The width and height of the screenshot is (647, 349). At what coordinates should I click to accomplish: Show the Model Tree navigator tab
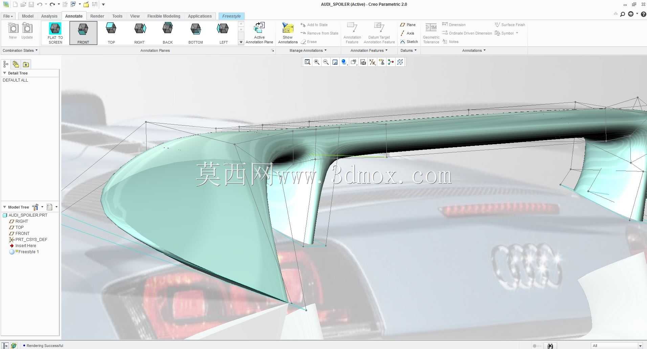(x=6, y=64)
